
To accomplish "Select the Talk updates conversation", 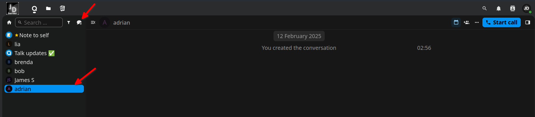I will click(x=44, y=53).
